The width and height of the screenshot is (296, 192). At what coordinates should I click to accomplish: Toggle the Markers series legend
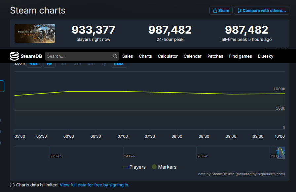pyautogui.click(x=164, y=167)
